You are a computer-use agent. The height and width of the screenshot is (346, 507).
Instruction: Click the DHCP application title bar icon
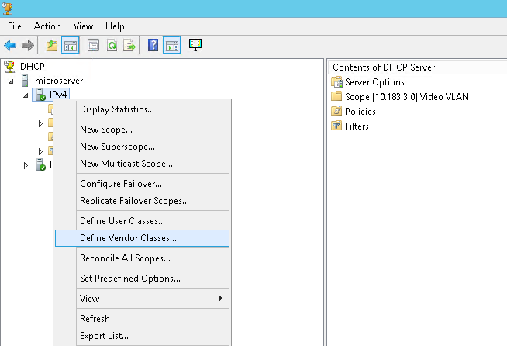[x=8, y=8]
